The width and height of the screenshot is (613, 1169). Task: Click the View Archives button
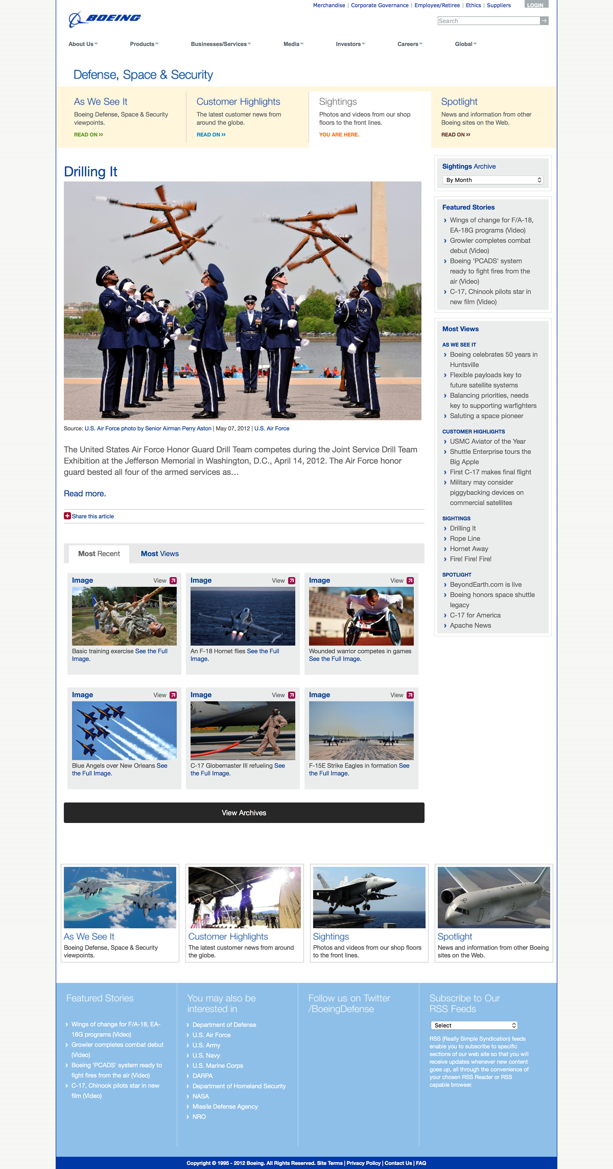coord(244,812)
